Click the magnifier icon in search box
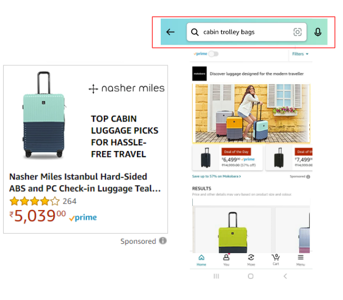 (x=195, y=32)
